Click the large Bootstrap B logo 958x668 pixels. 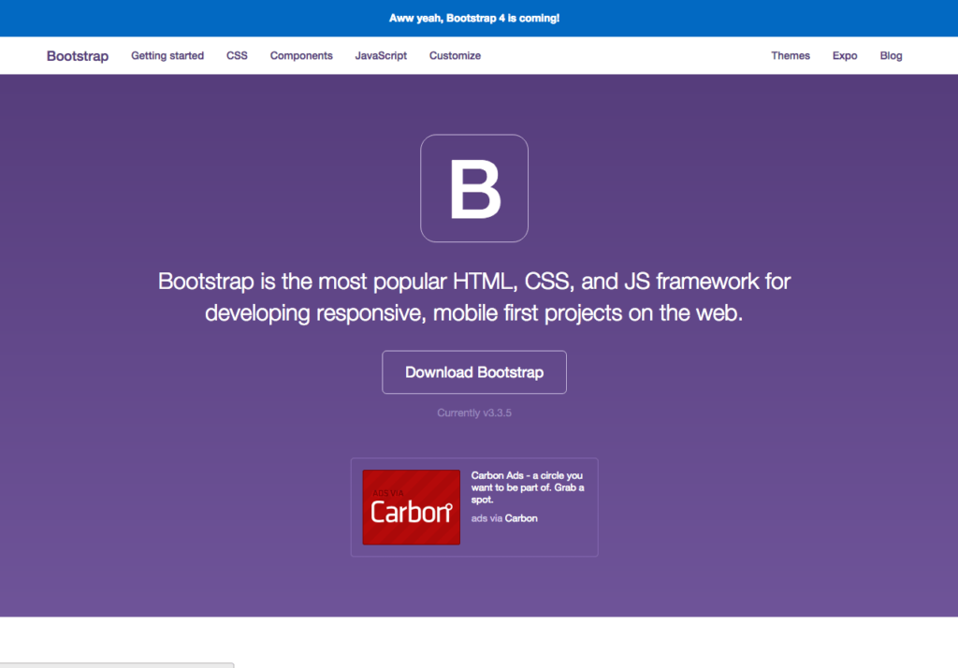coord(474,188)
